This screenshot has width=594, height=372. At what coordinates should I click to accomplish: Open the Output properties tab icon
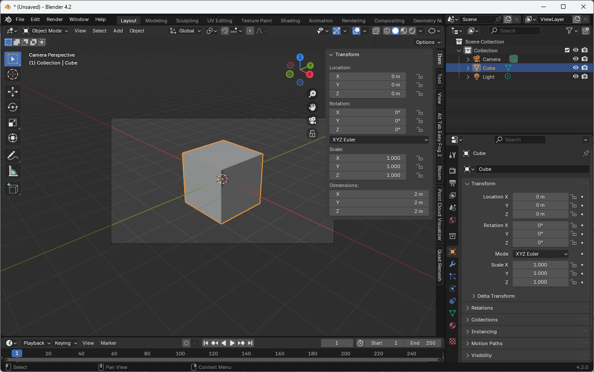click(453, 183)
